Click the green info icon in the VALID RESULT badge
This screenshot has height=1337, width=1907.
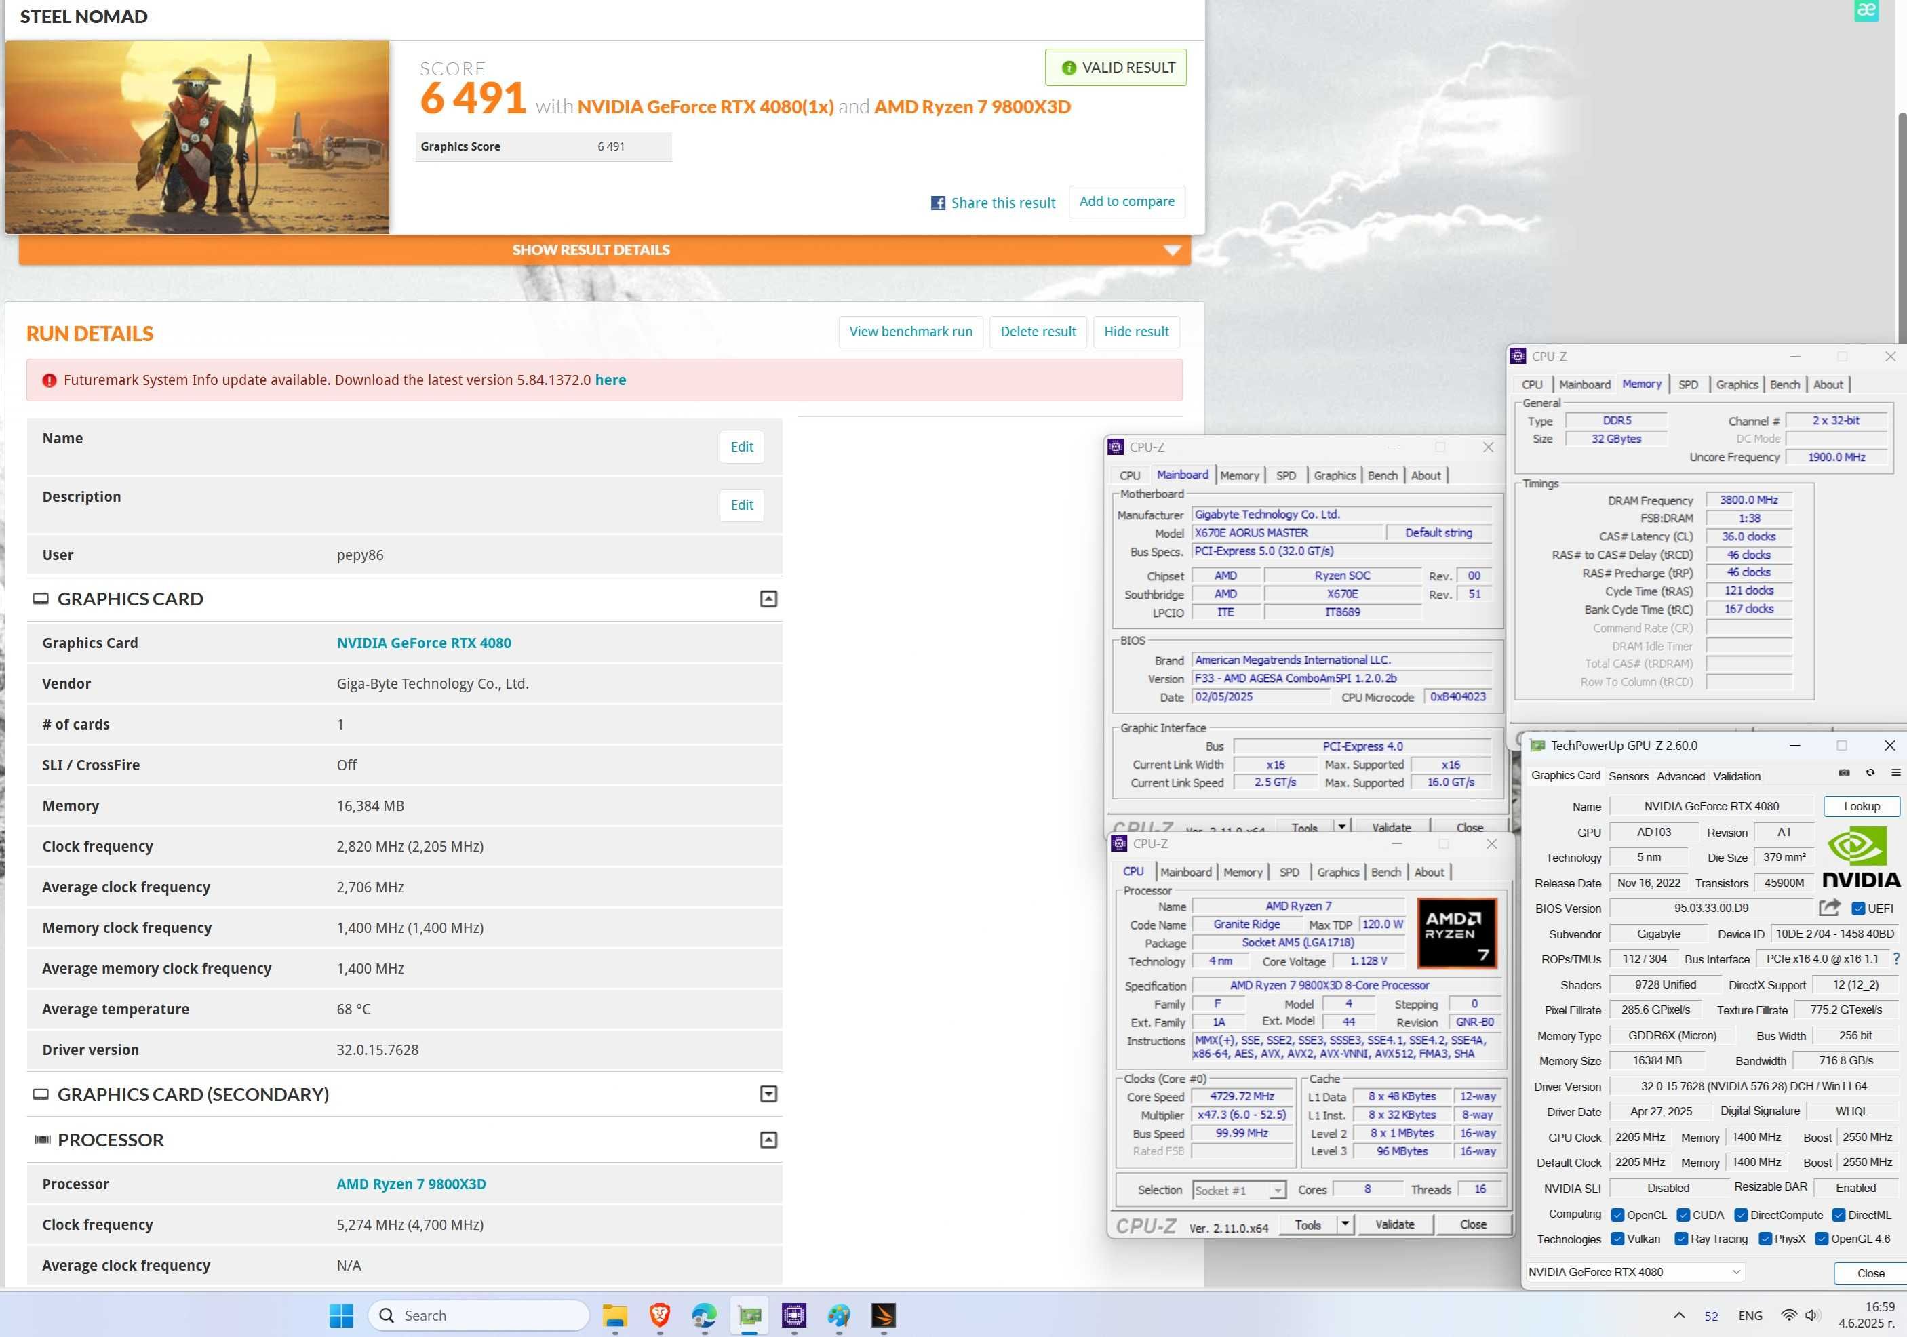[1069, 67]
